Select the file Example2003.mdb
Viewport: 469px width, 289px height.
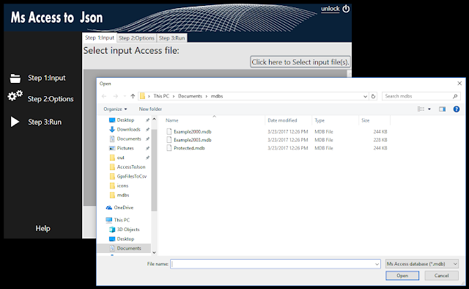193,140
